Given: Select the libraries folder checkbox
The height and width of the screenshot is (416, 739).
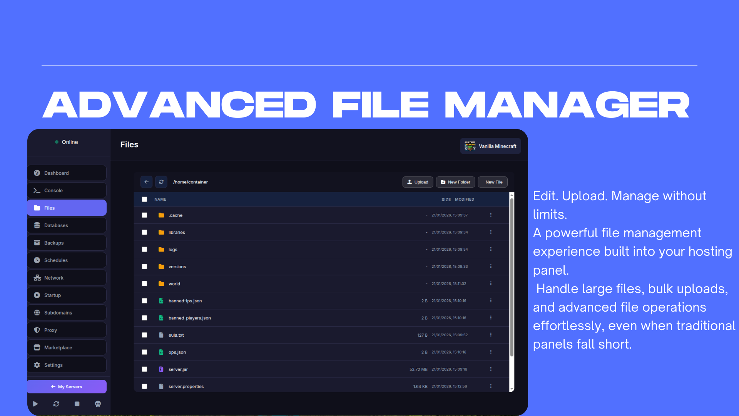Looking at the screenshot, I should point(144,232).
